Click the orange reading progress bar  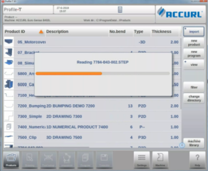(x=69, y=73)
